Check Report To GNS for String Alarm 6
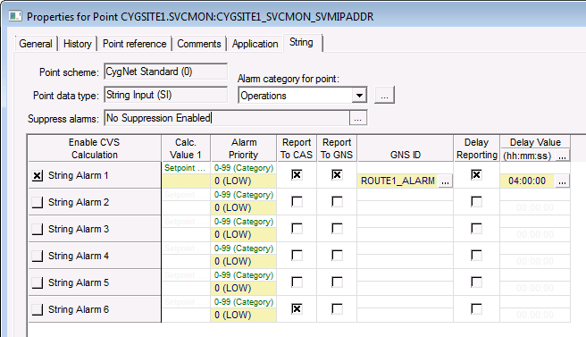Screen dimensions: 586x337 point(337,308)
